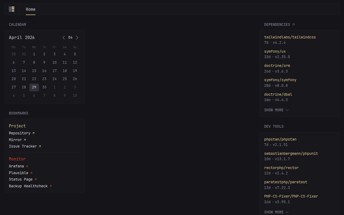Click version v13.1.7 under phpunit
This screenshot has height=215, width=344.
(282, 159)
